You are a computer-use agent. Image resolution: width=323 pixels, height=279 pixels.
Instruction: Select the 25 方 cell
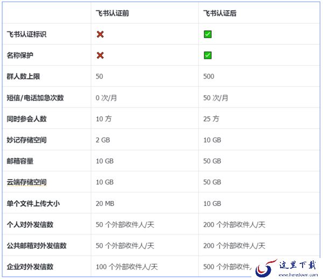pos(211,119)
